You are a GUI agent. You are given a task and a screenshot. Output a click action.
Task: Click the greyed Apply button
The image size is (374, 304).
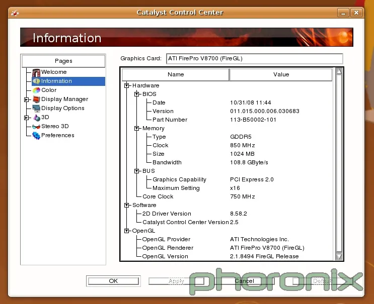pos(176,281)
